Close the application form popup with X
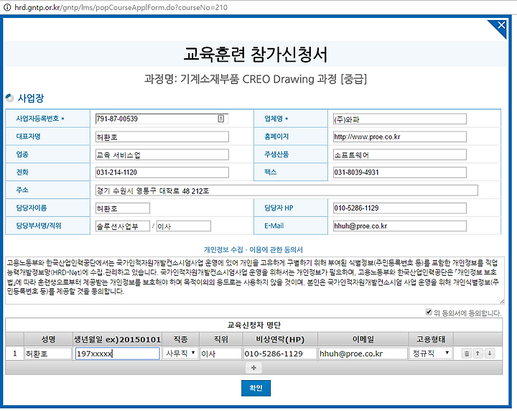 pos(500,26)
